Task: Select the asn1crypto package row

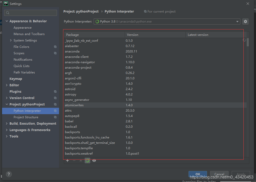Action: click(155, 84)
